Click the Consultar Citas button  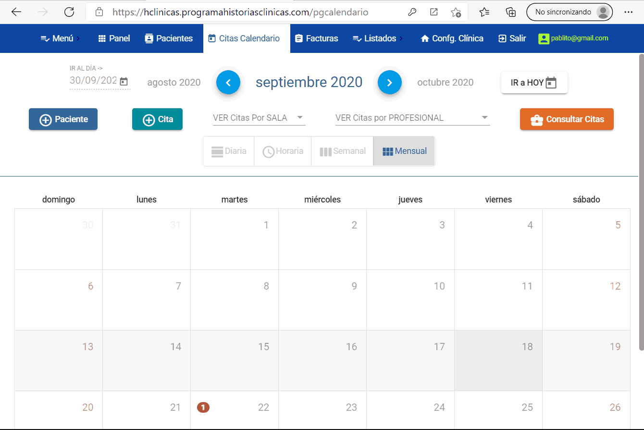567,119
